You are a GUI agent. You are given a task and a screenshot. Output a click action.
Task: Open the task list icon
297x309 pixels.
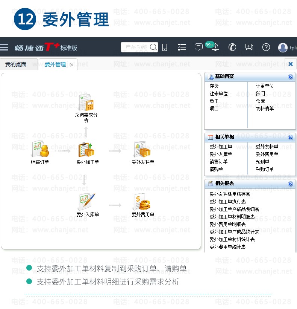[x=182, y=47]
